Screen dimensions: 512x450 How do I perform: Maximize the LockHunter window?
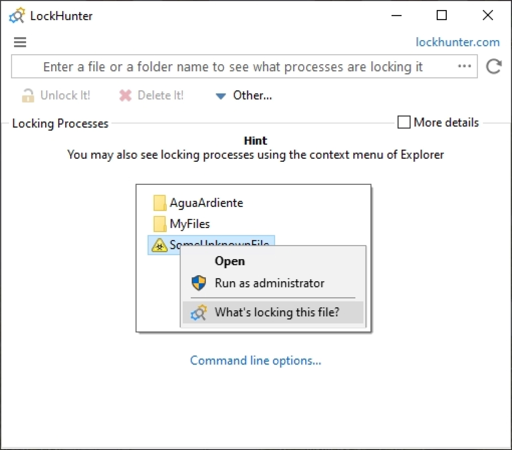(x=442, y=16)
